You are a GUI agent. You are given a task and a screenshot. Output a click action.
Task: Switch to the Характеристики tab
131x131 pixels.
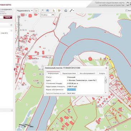(69, 73)
